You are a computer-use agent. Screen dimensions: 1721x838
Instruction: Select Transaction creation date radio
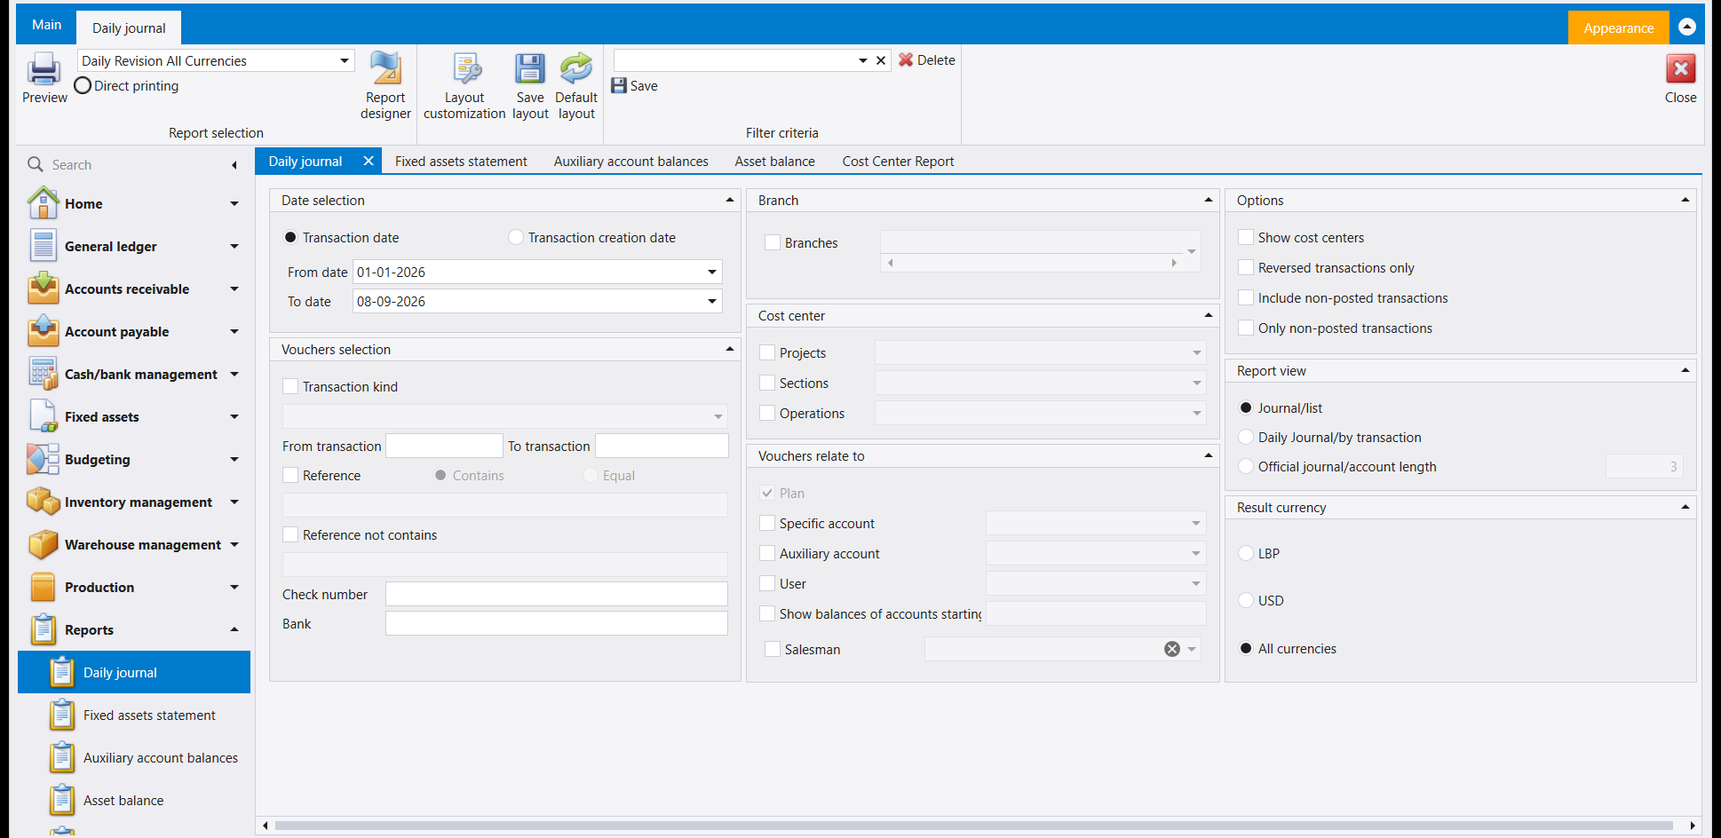pos(516,237)
